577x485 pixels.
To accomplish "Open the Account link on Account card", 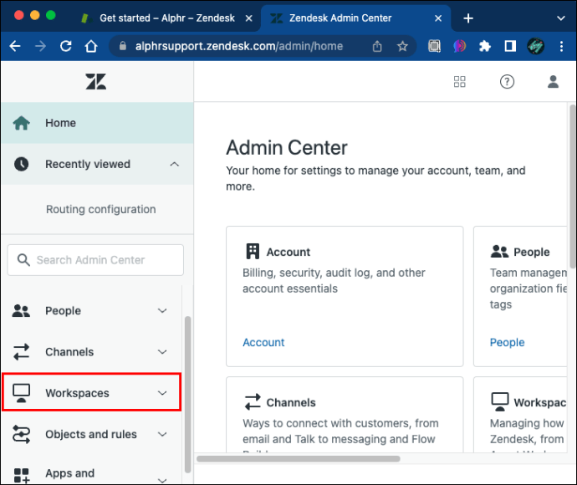I will tap(263, 342).
